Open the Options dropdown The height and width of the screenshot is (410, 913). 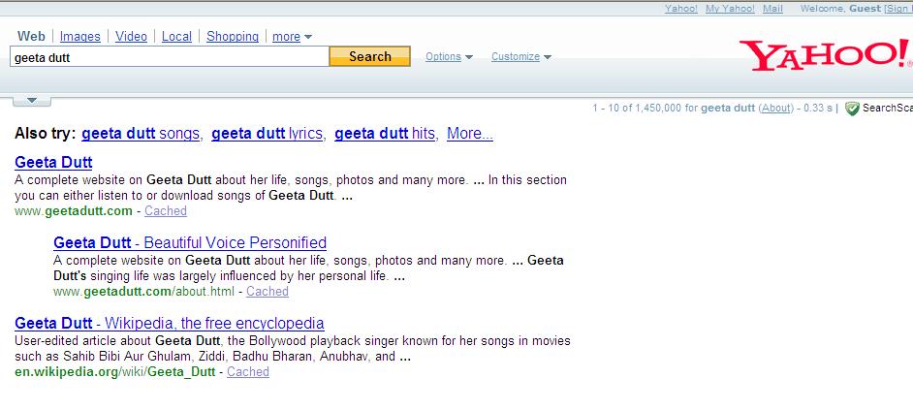tap(449, 56)
